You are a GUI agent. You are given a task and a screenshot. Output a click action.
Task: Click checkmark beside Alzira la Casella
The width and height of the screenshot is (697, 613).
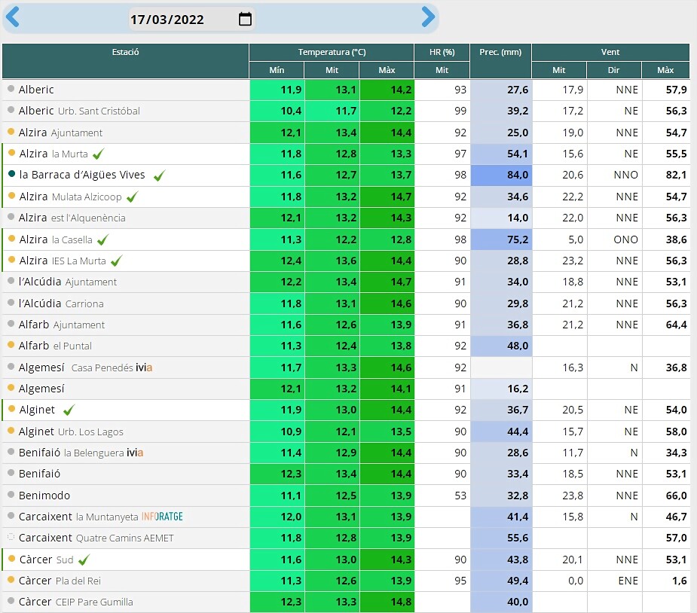102,240
